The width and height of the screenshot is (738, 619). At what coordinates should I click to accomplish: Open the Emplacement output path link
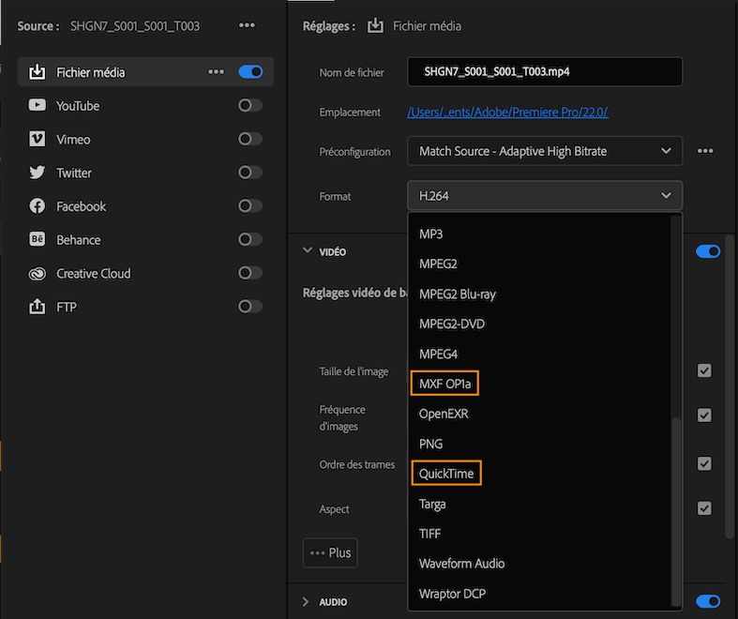[x=507, y=113]
